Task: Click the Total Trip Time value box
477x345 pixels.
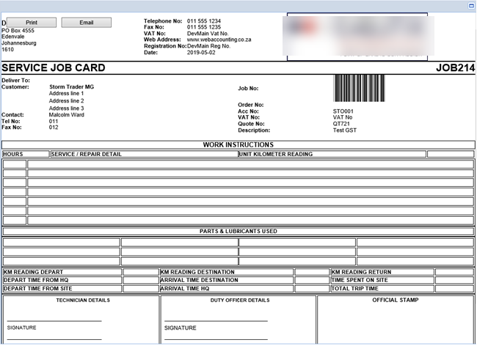Action: [x=454, y=289]
